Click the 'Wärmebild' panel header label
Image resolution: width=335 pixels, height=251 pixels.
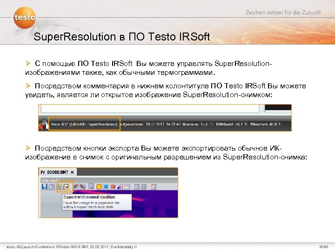pyautogui.click(x=51, y=180)
